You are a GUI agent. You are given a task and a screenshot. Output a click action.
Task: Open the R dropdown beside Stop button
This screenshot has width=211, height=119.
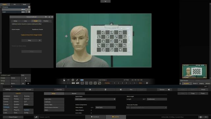pyautogui.click(x=40, y=40)
